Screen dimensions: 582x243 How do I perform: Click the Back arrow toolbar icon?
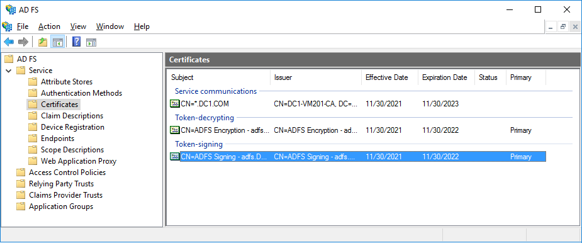(x=9, y=42)
